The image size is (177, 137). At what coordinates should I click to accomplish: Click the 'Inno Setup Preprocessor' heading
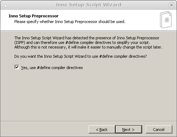[33, 16]
